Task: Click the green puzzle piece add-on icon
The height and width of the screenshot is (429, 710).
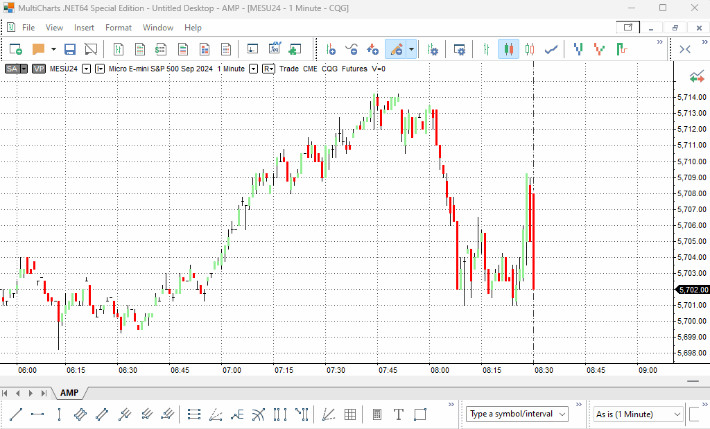Action: pos(295,49)
